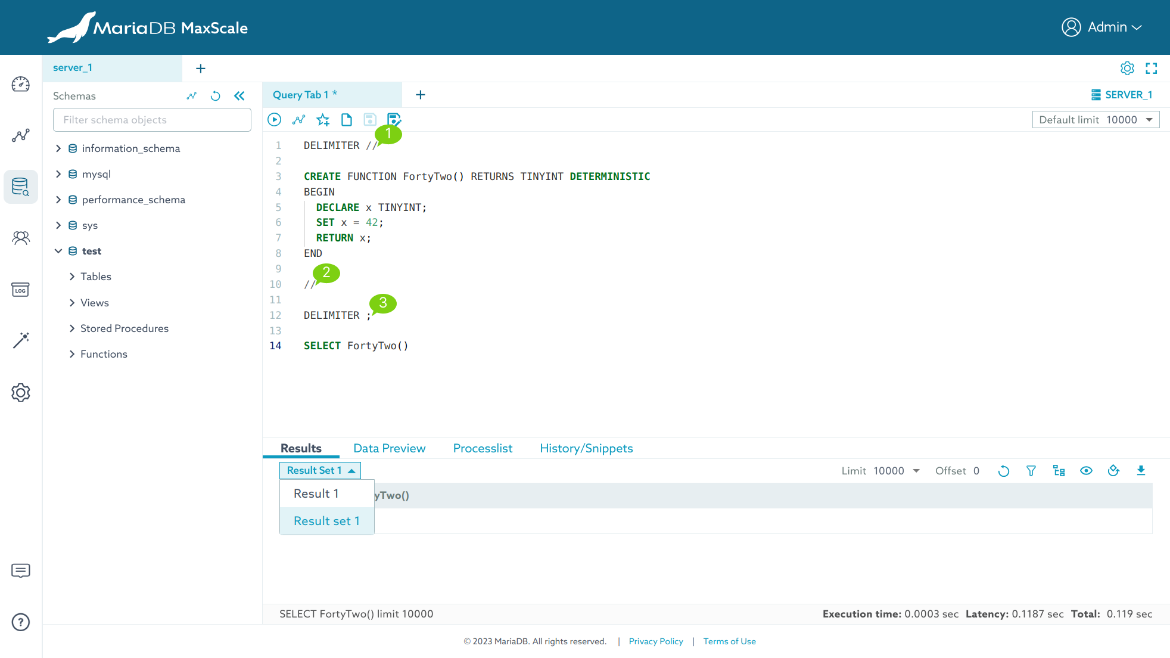Collapse the Schemas sidebar double-chevron
Image resolution: width=1170 pixels, height=658 pixels.
tap(239, 96)
